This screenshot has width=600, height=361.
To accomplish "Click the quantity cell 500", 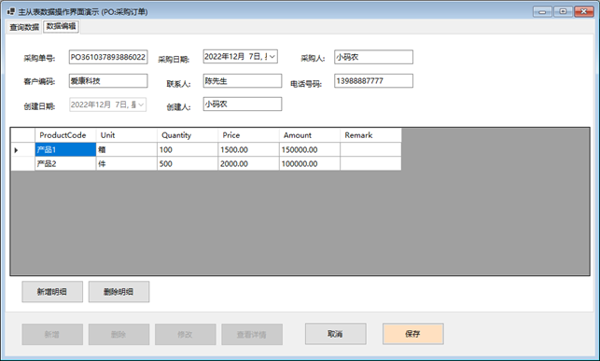I will [188, 163].
